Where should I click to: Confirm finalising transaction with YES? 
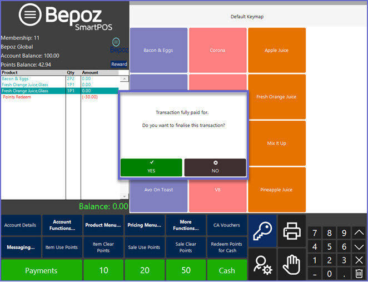(151, 167)
